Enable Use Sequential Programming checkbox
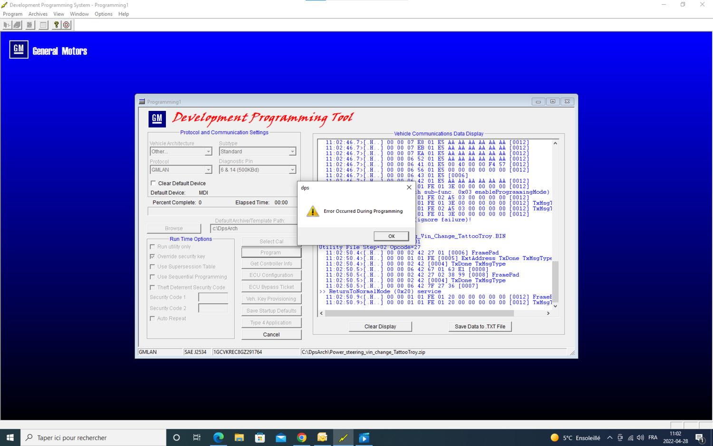713x446 pixels. click(153, 277)
